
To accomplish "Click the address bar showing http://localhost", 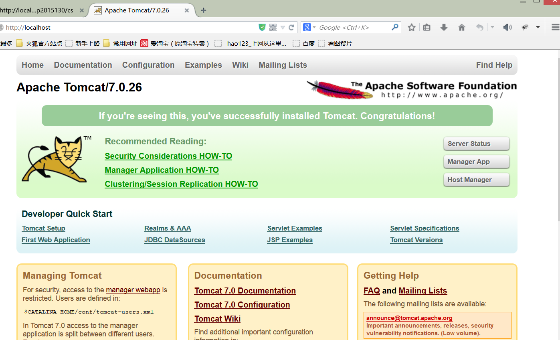I will tap(128, 27).
